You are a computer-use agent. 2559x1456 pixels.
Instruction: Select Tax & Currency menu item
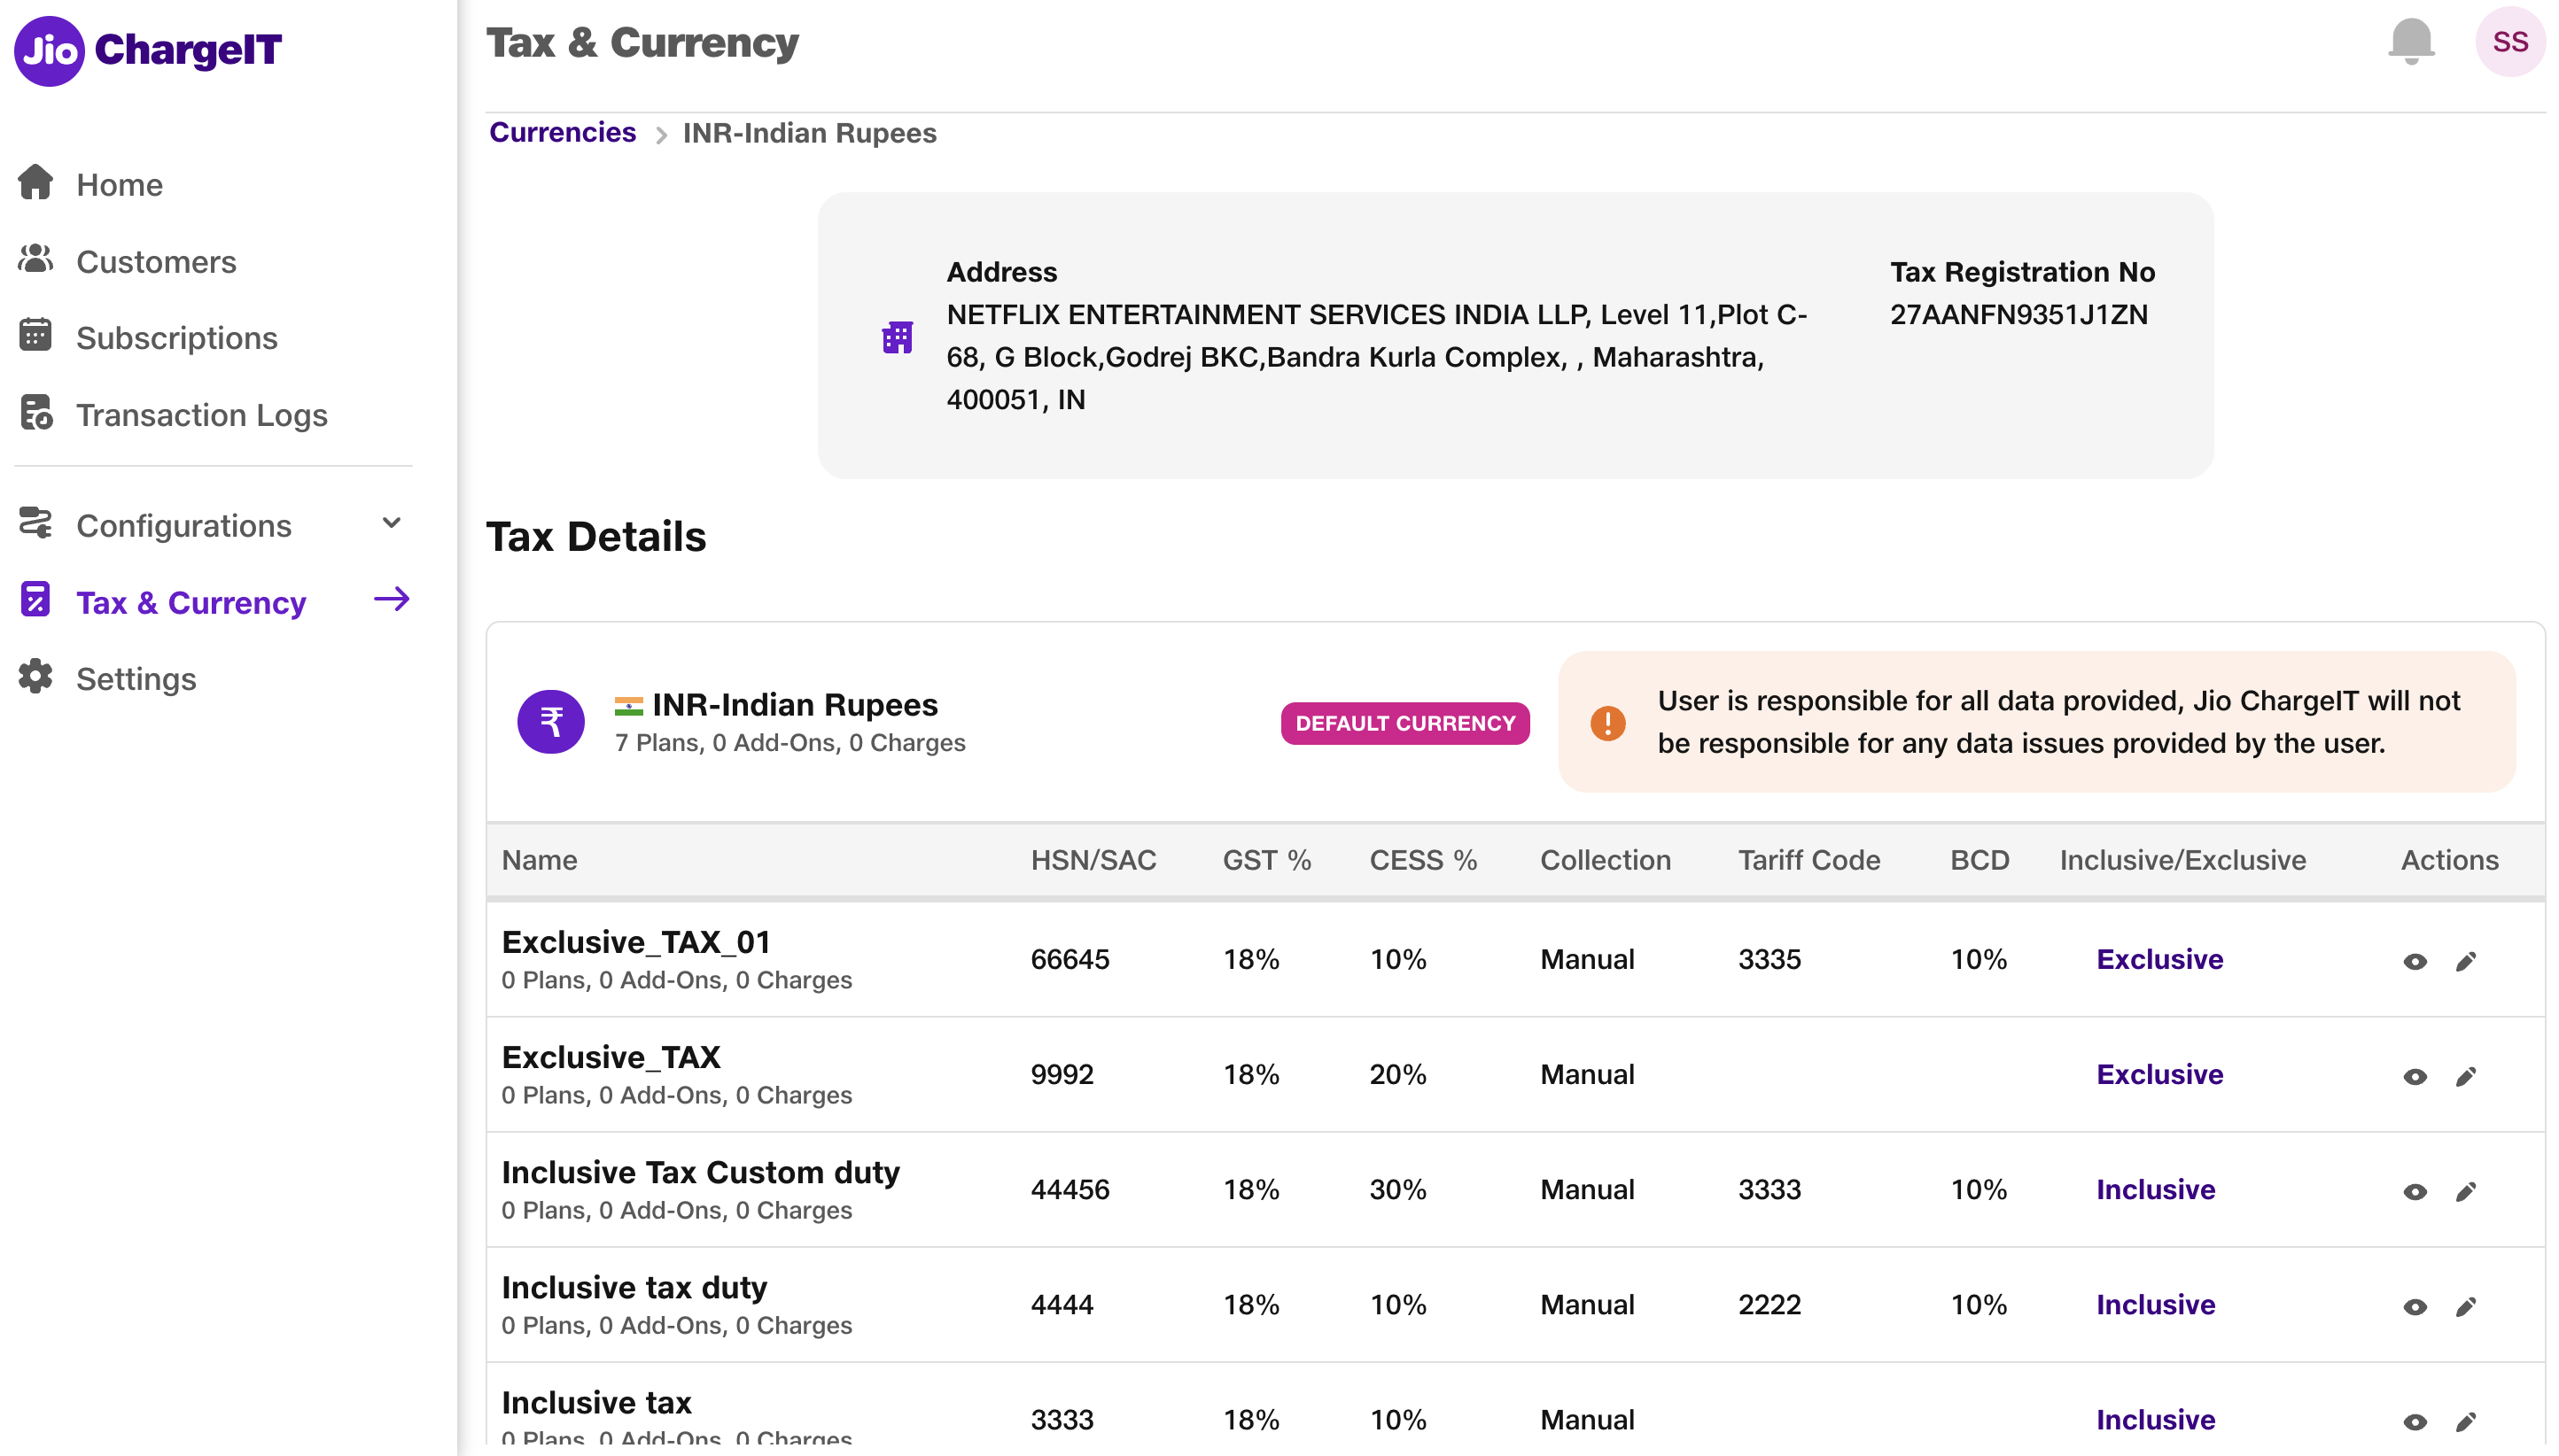point(191,603)
